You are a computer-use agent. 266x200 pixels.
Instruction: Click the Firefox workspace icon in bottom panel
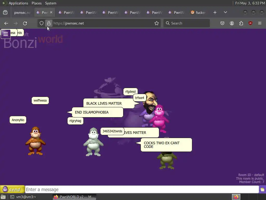[236, 197]
